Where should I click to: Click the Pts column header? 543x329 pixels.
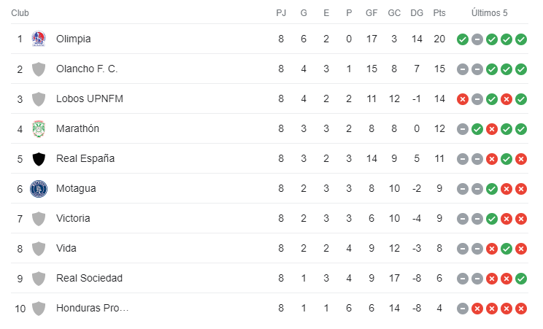coord(439,13)
